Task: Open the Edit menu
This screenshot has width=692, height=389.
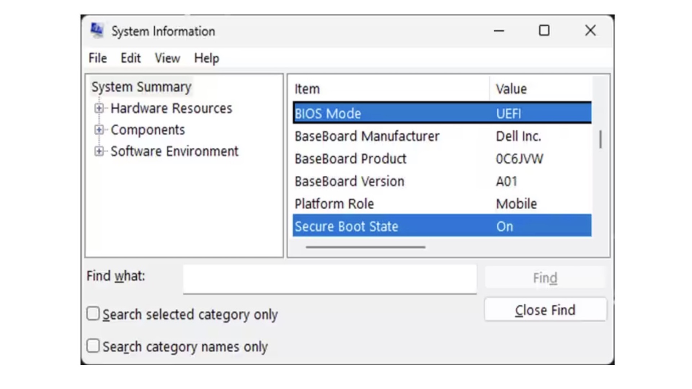Action: point(130,58)
